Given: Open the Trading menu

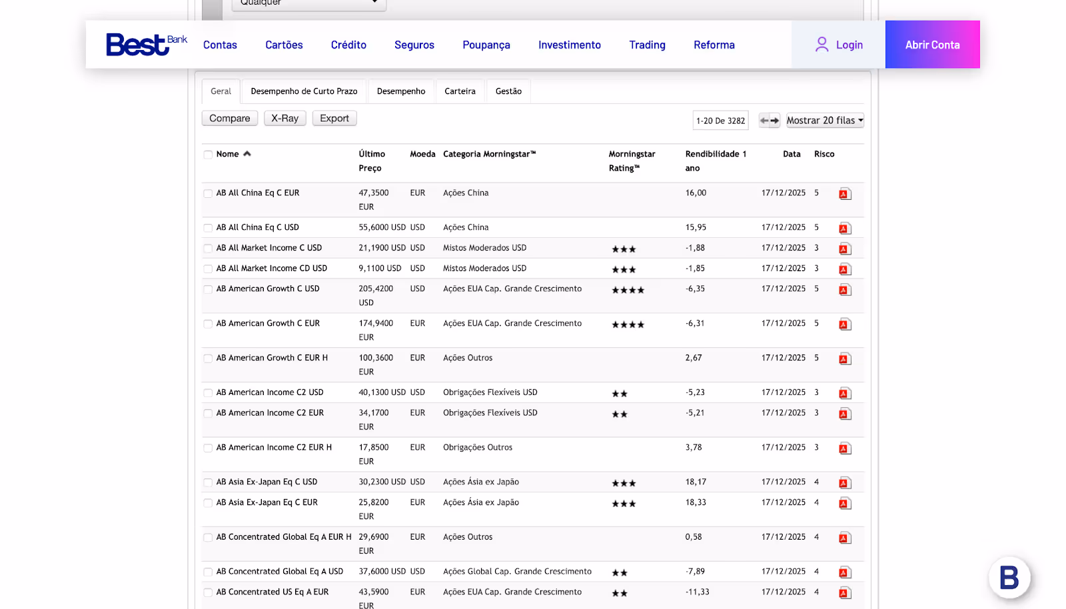Looking at the screenshot, I should pos(647,45).
